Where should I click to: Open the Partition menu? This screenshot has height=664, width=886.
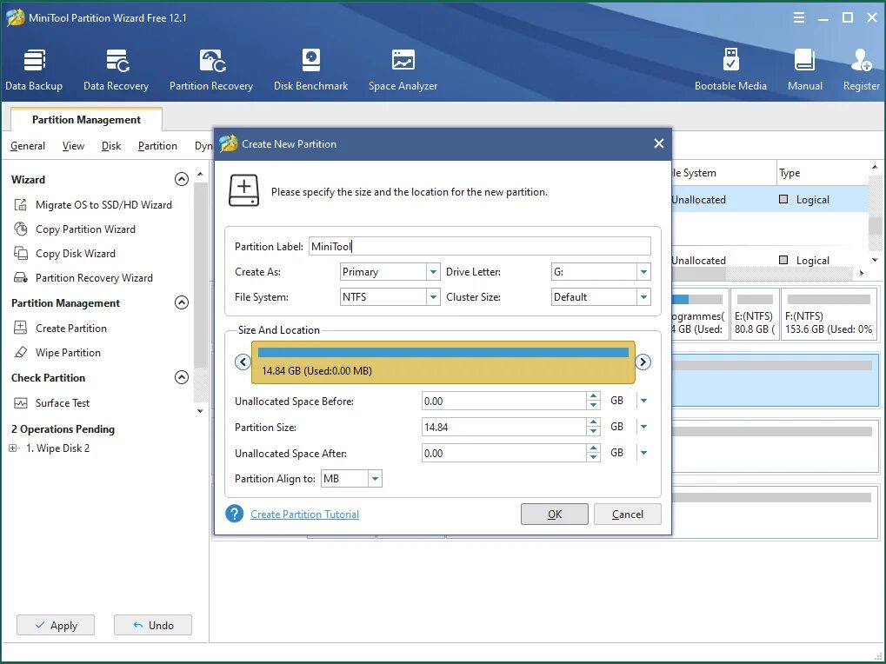tap(157, 146)
